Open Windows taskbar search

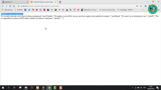pos(9,88)
